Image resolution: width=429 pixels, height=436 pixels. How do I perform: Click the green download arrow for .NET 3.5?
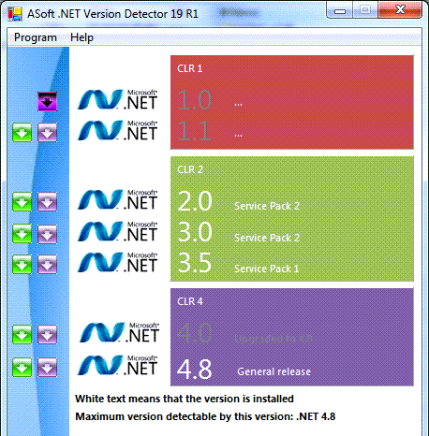pos(22,265)
